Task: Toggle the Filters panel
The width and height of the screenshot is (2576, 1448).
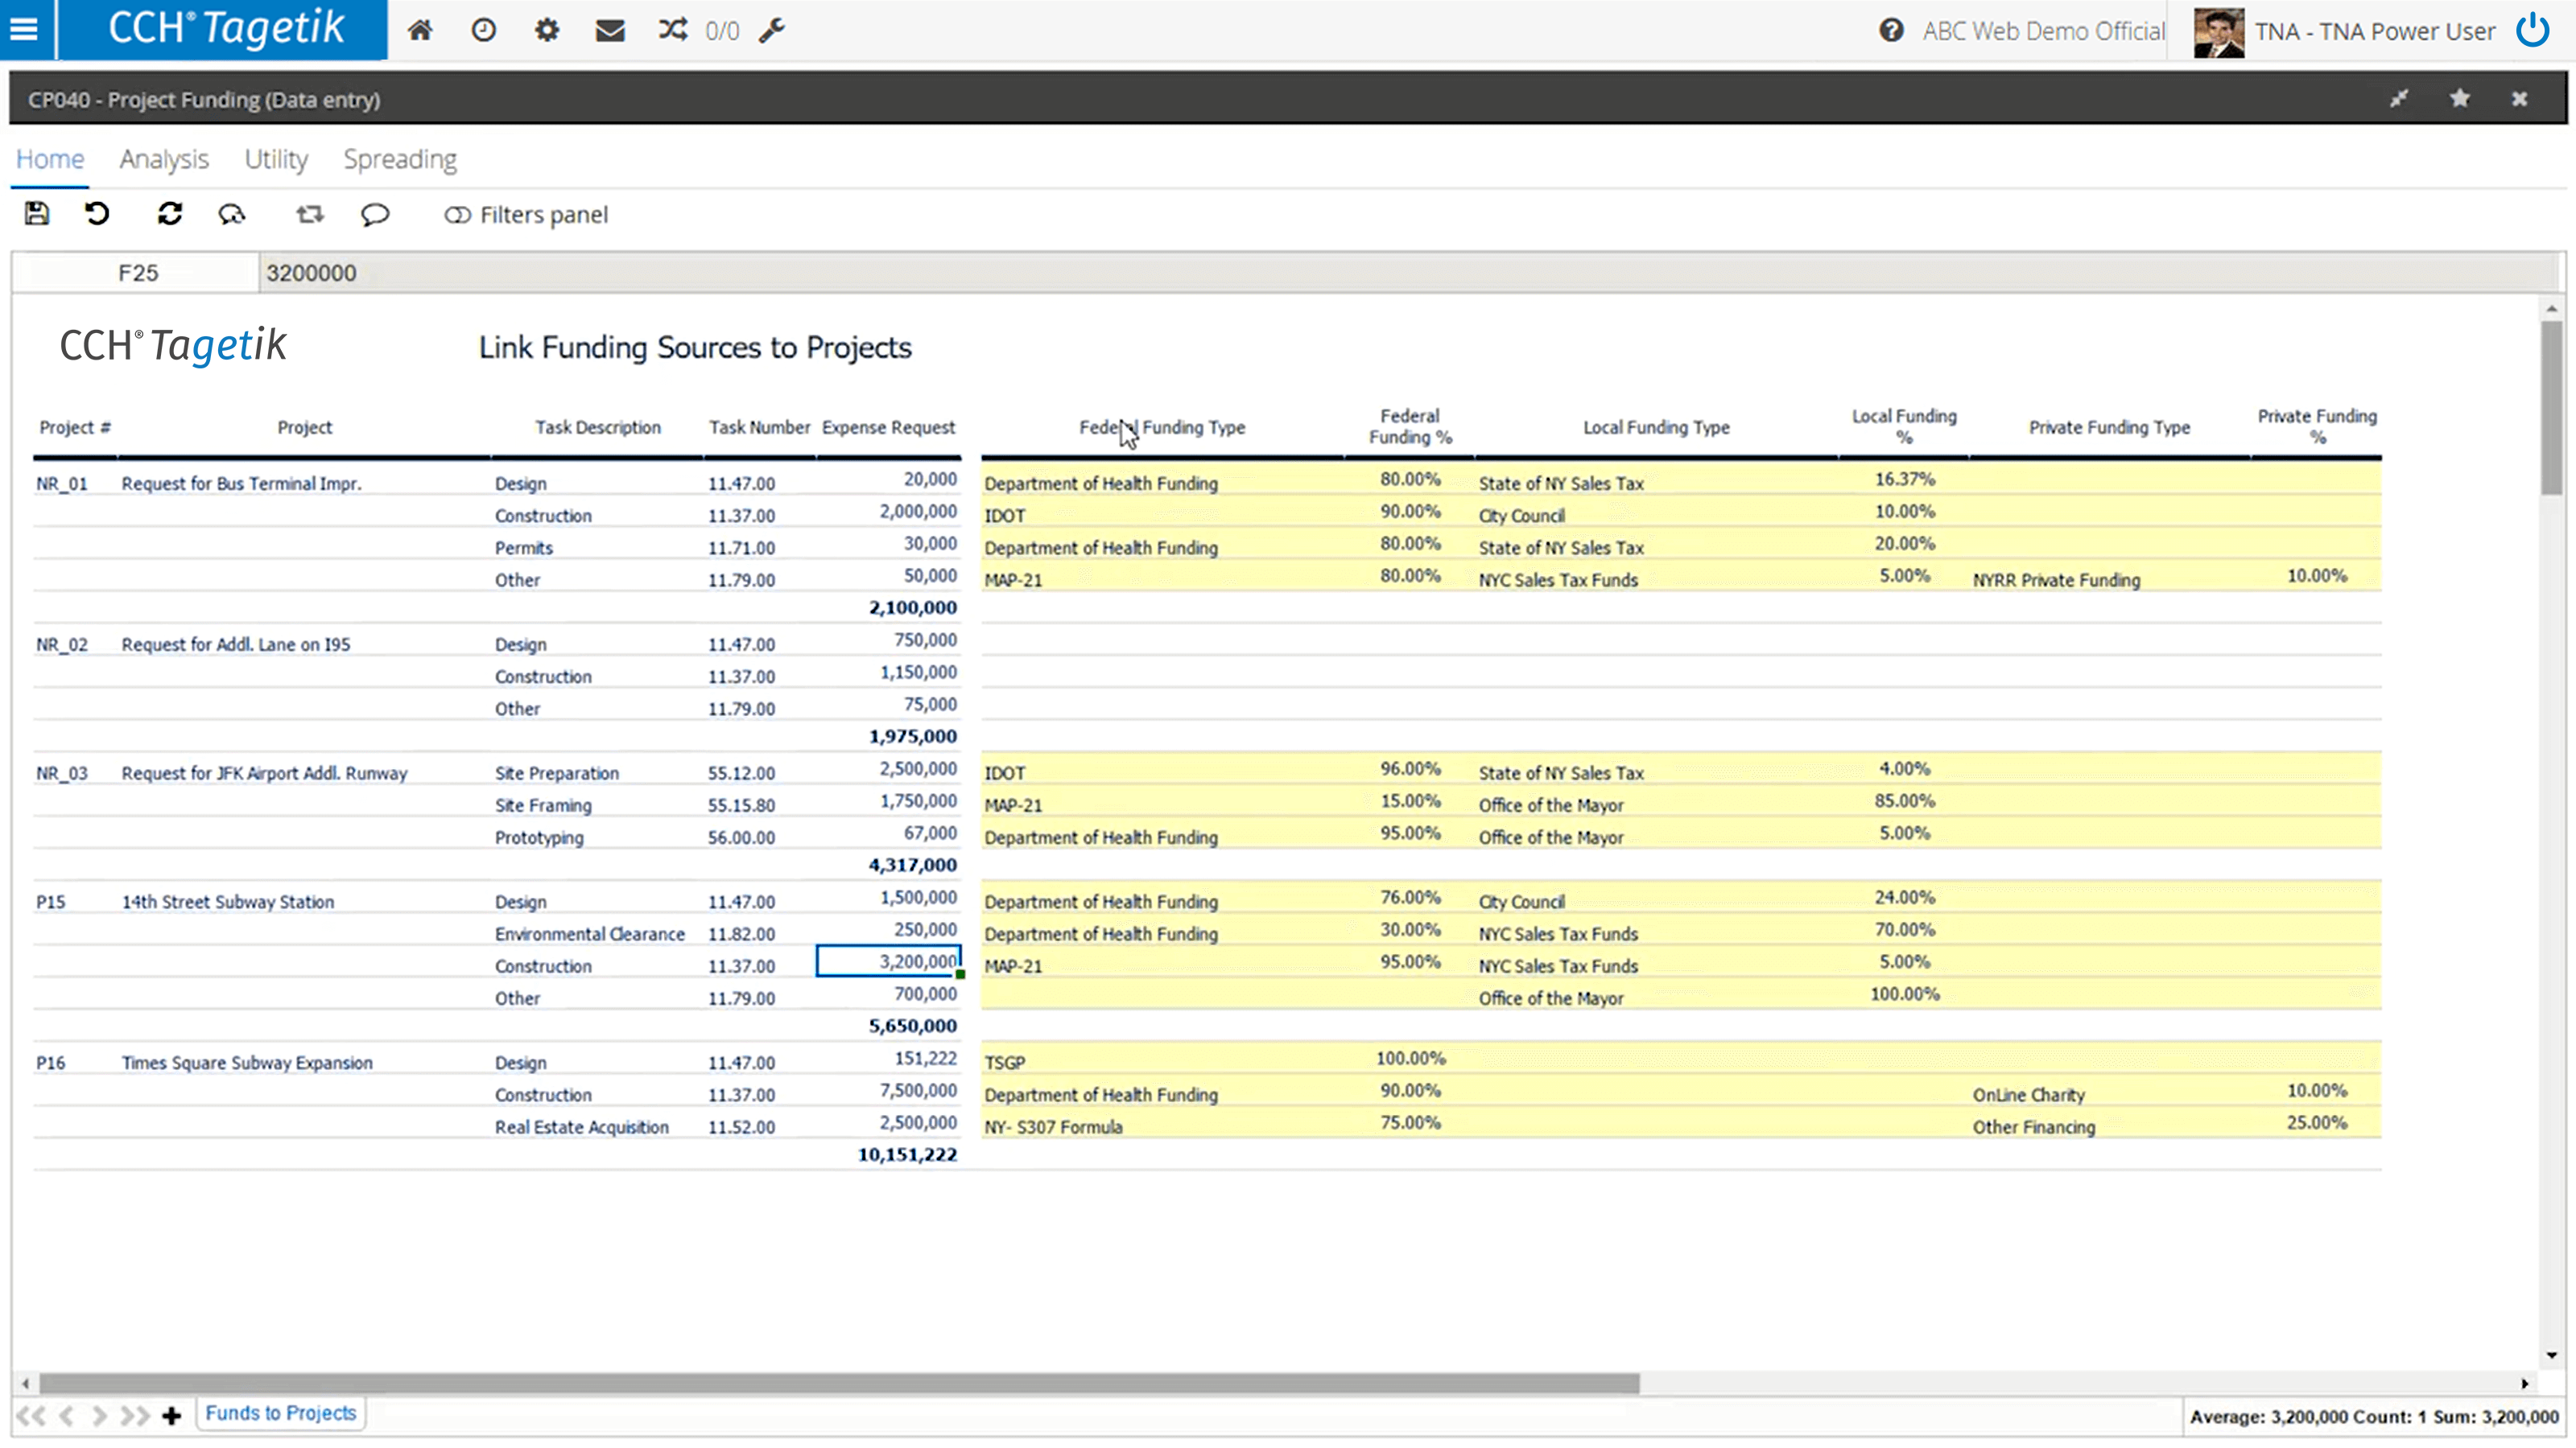Action: (x=526, y=215)
